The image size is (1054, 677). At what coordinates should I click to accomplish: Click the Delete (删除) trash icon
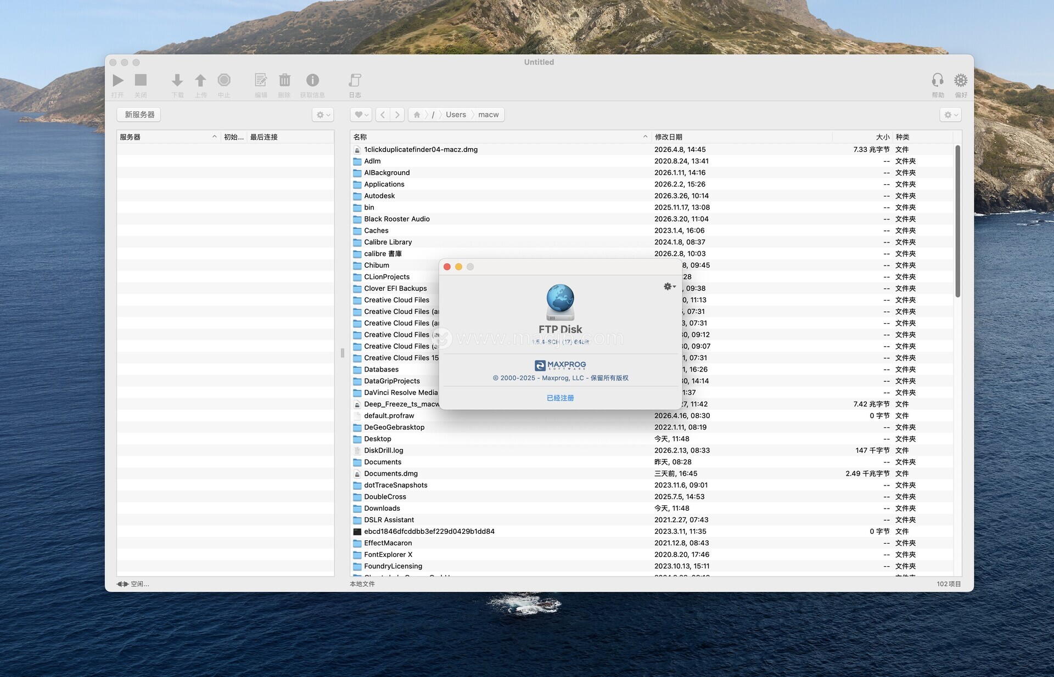pos(284,81)
